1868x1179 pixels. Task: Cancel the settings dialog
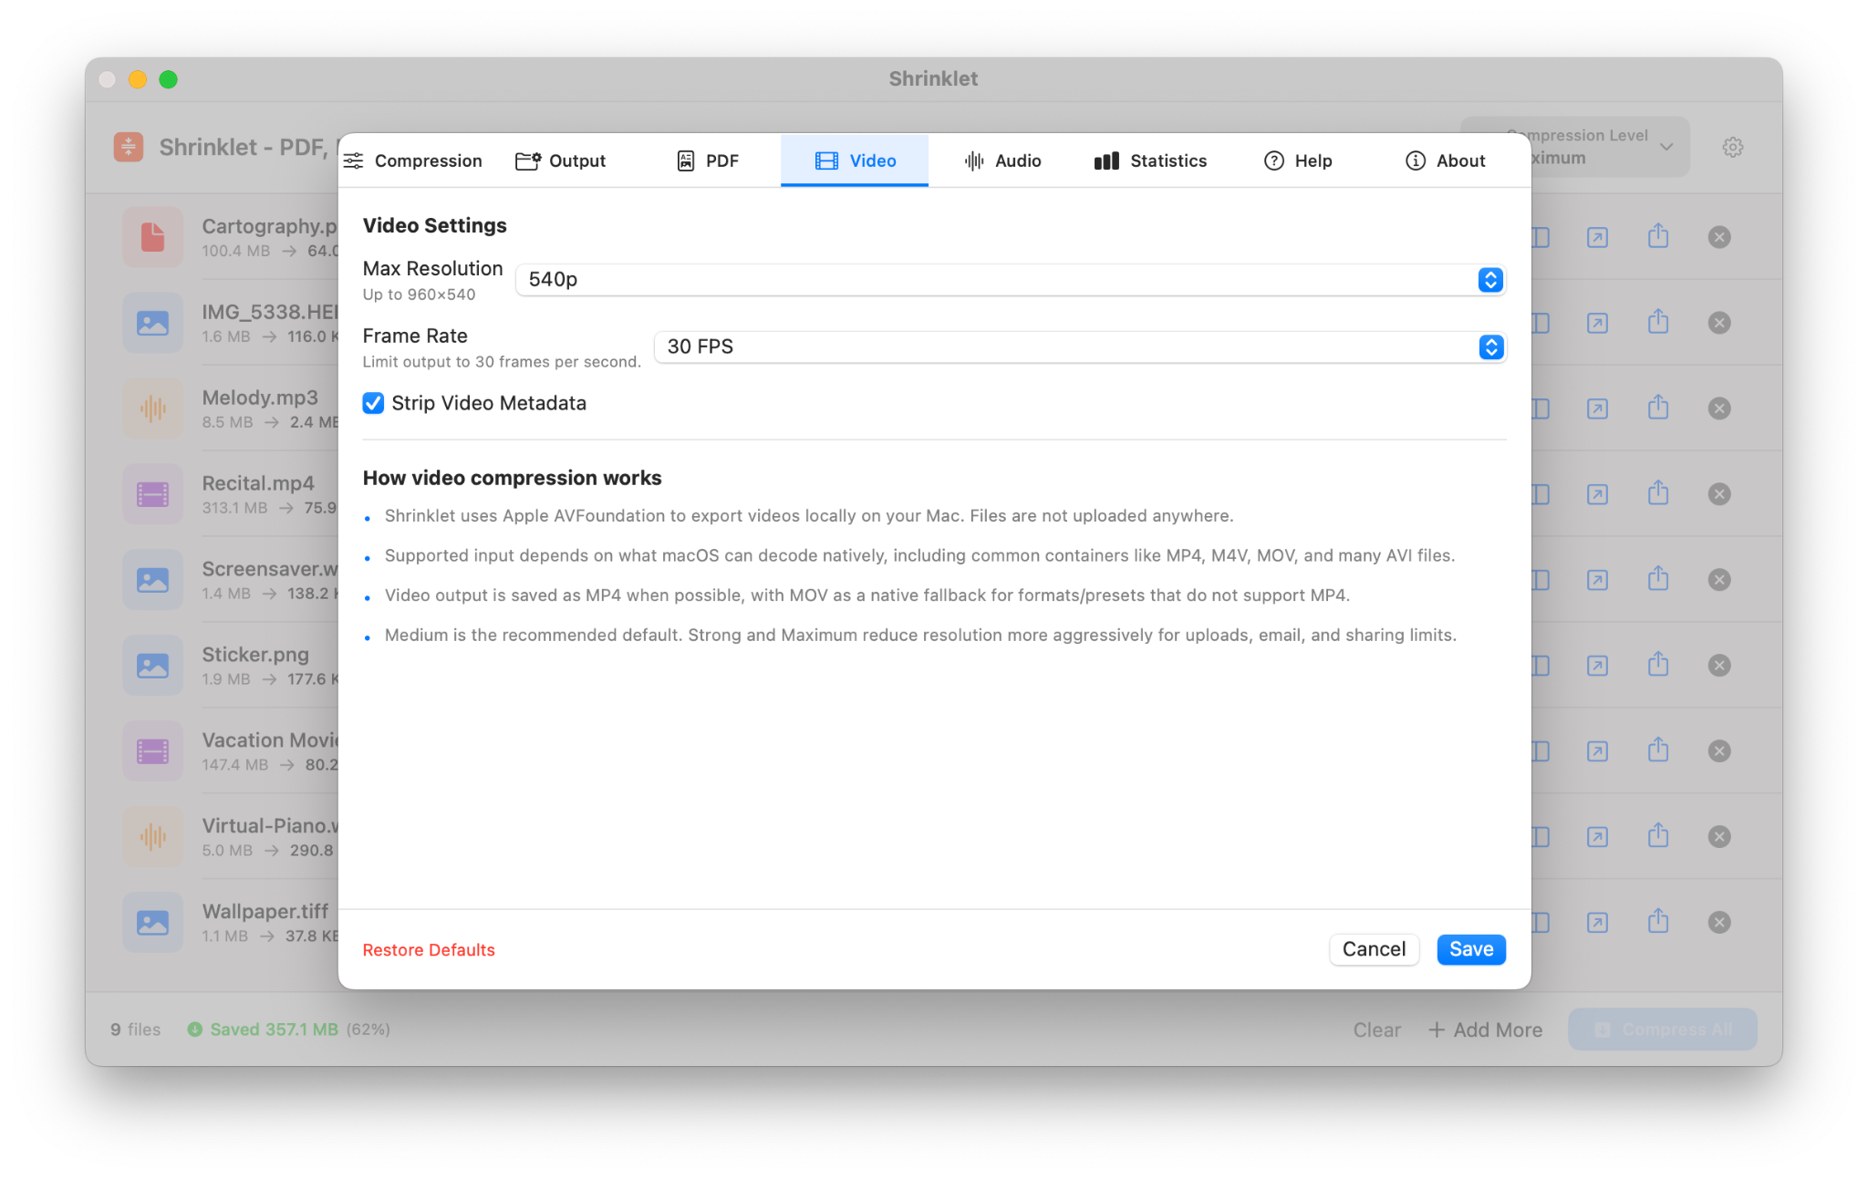click(1374, 949)
